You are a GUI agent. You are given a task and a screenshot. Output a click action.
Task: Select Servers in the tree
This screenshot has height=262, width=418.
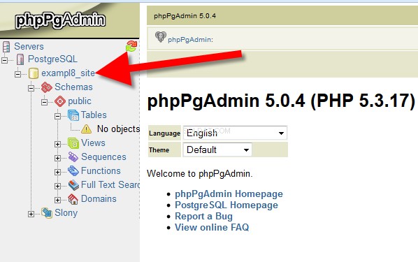[29, 46]
